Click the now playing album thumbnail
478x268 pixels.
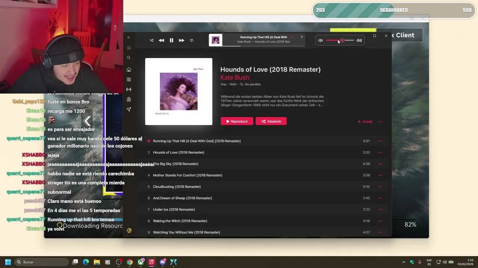point(215,40)
